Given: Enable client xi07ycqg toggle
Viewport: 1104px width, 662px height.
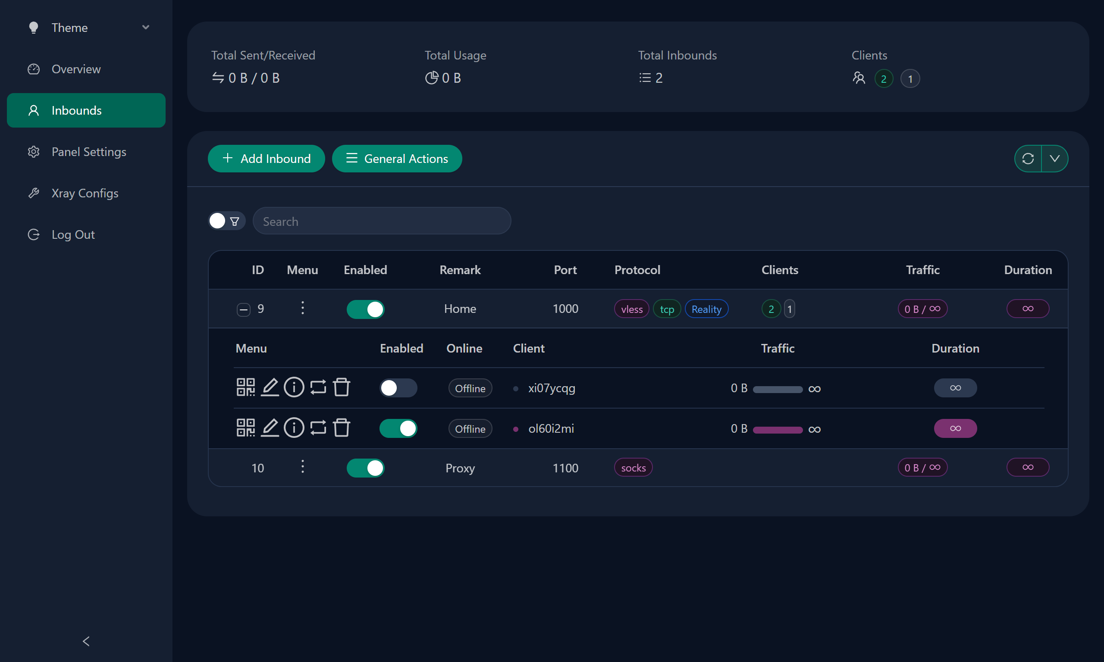Looking at the screenshot, I should point(398,387).
